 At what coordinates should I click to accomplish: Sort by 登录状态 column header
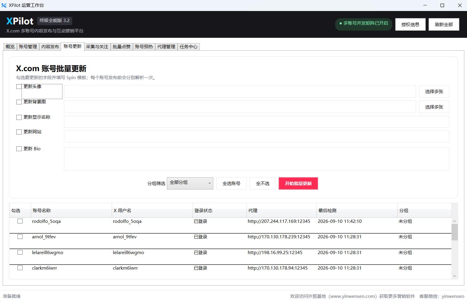(220, 210)
